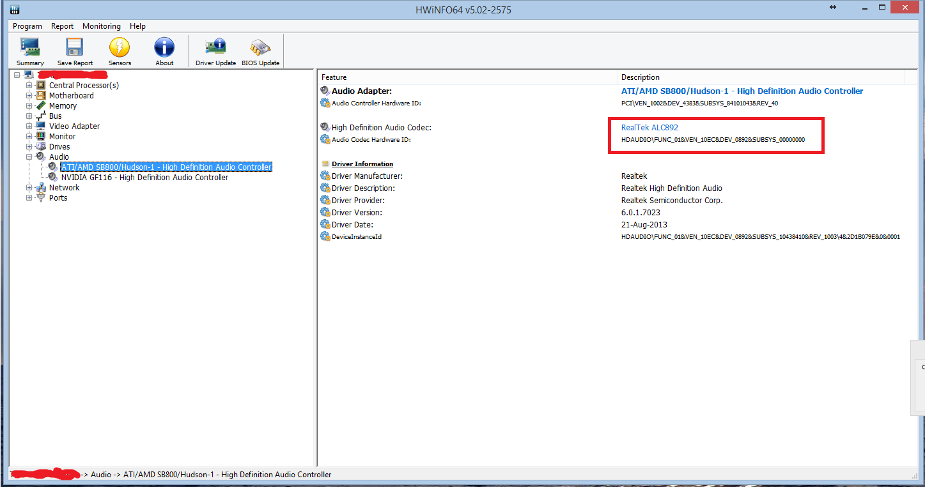Click the computer root node icon
This screenshot has width=925, height=490.
(29, 75)
